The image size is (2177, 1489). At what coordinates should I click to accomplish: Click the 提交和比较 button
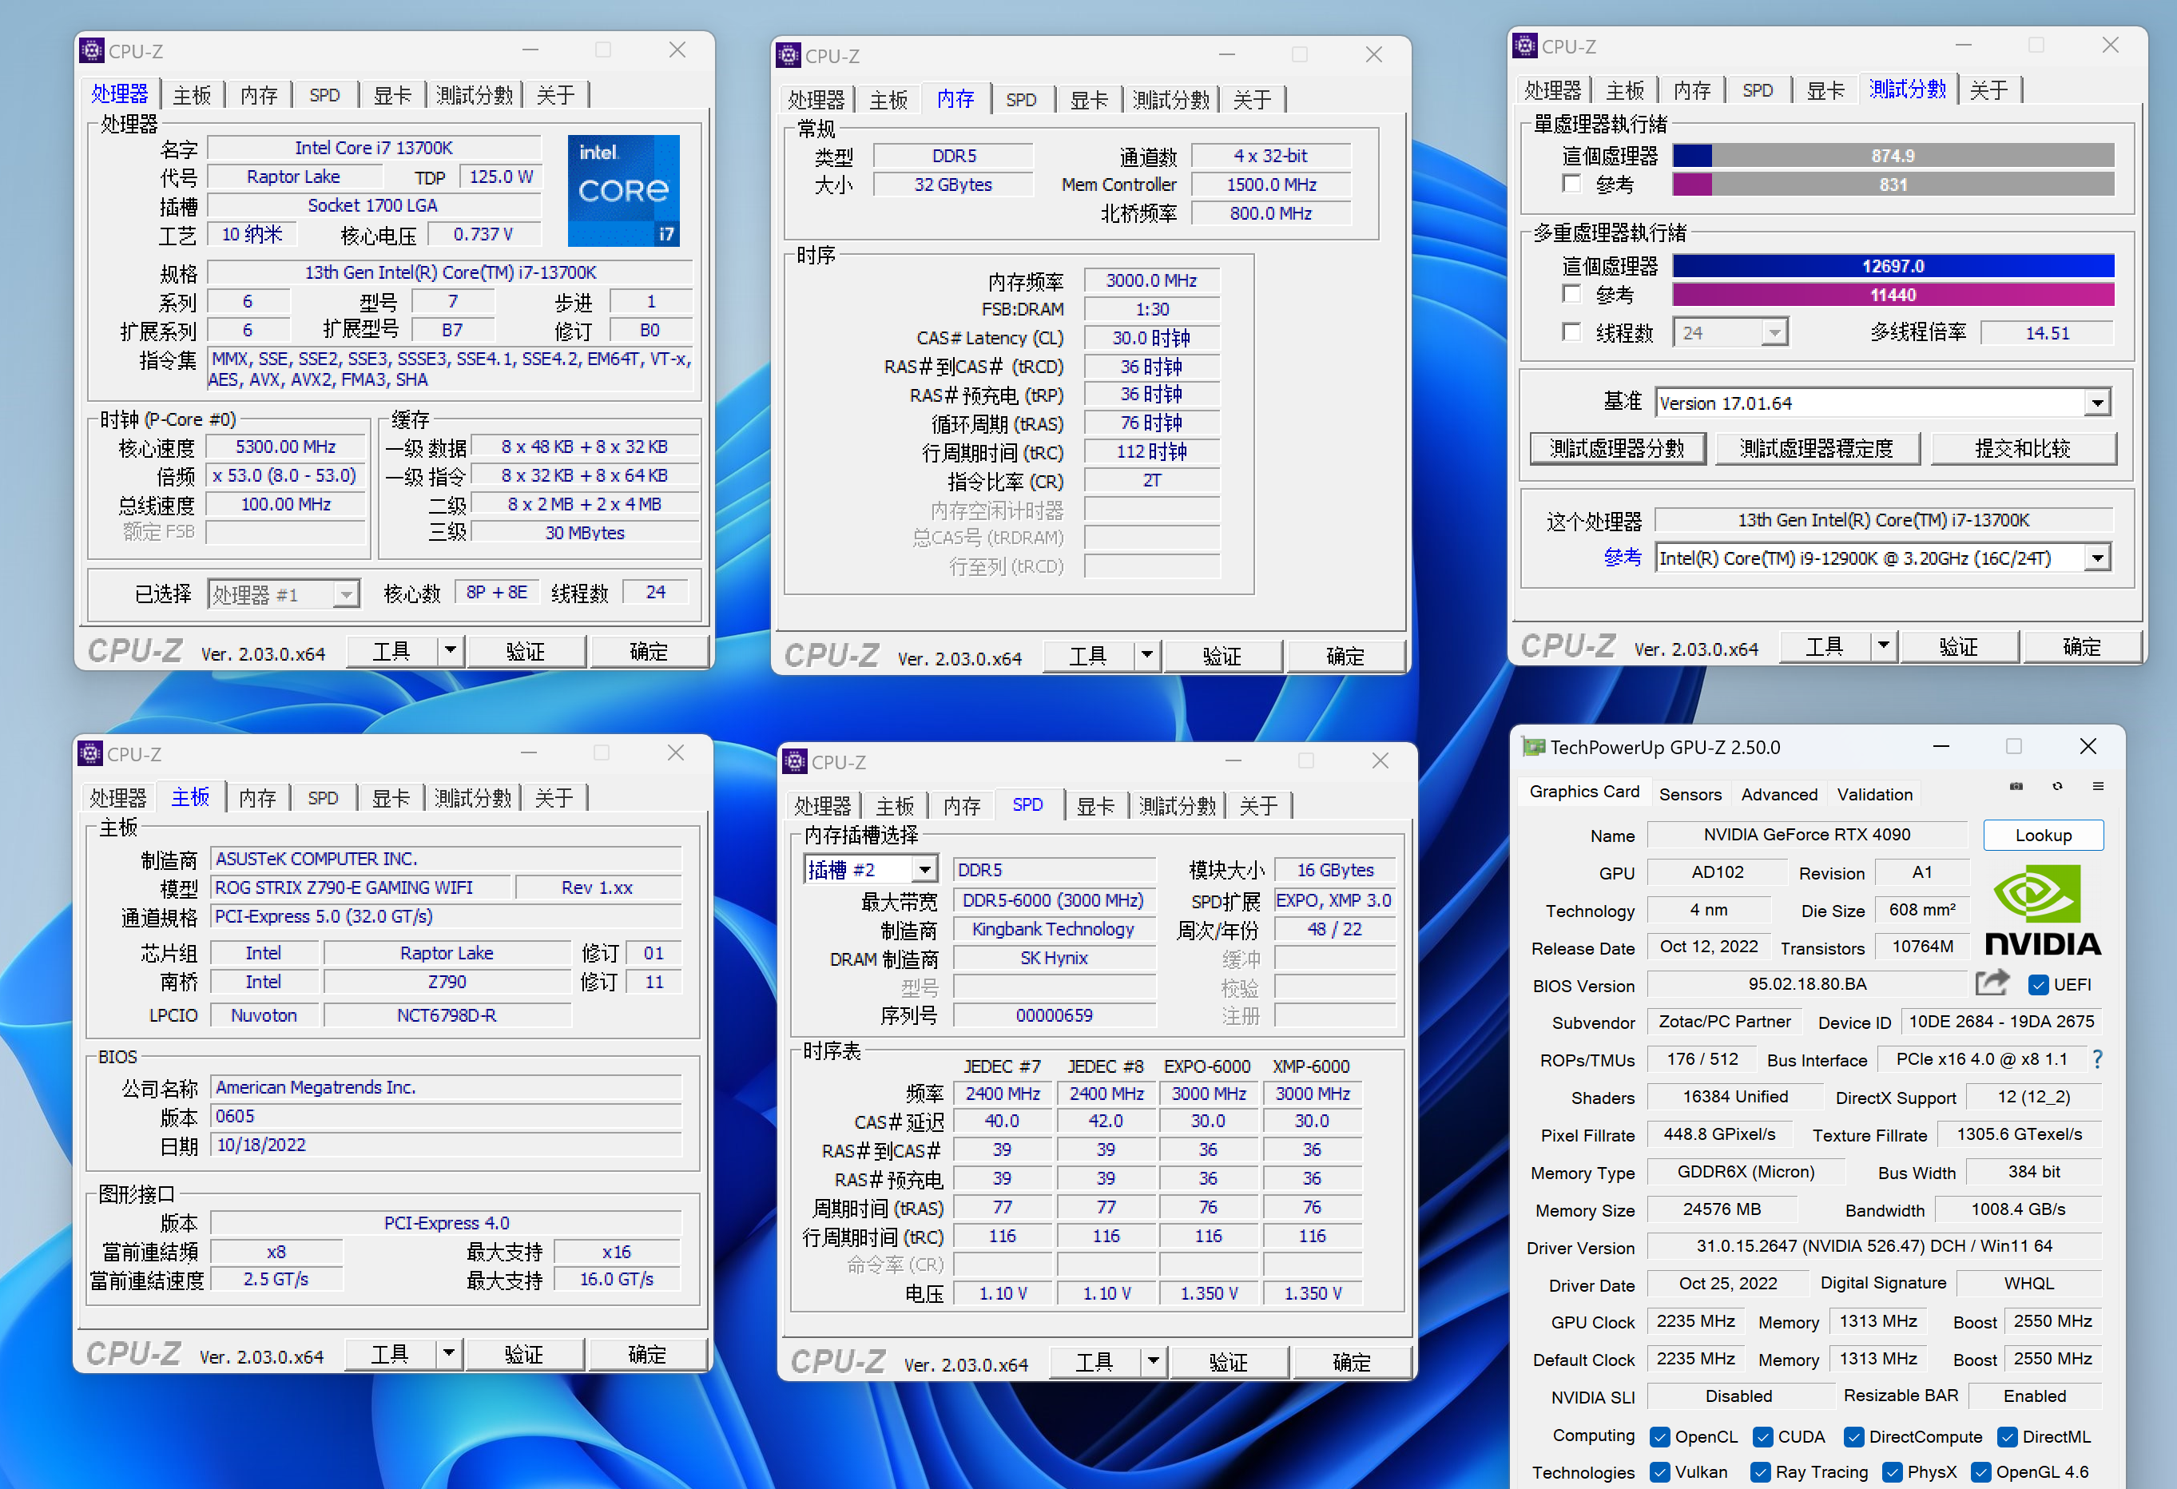[2023, 449]
